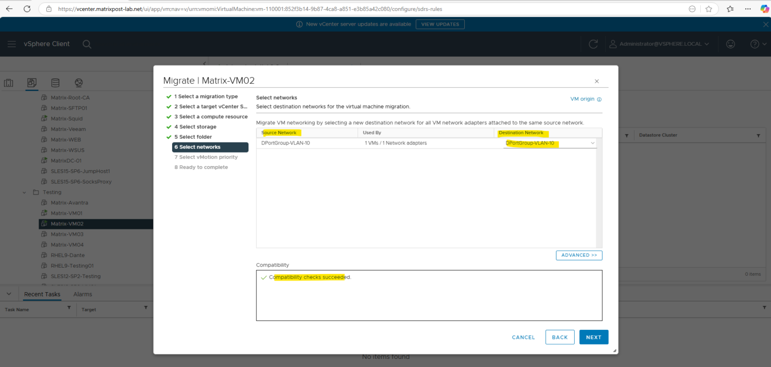Open the help question-mark icon

pyautogui.click(x=755, y=44)
